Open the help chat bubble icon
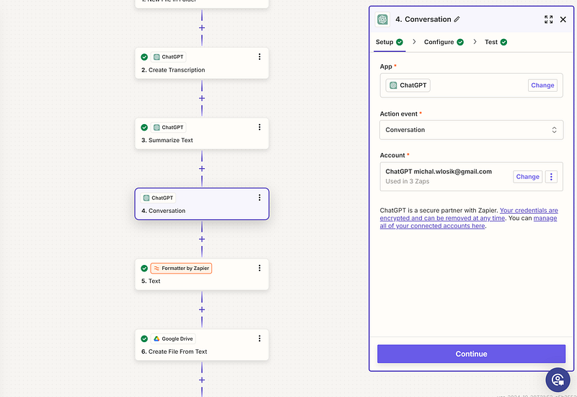Screen dimensions: 577x397 tap(557, 379)
